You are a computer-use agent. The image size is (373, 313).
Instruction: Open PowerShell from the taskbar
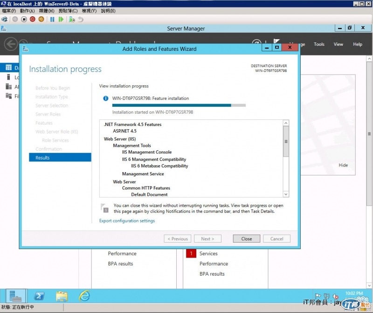coord(39,296)
